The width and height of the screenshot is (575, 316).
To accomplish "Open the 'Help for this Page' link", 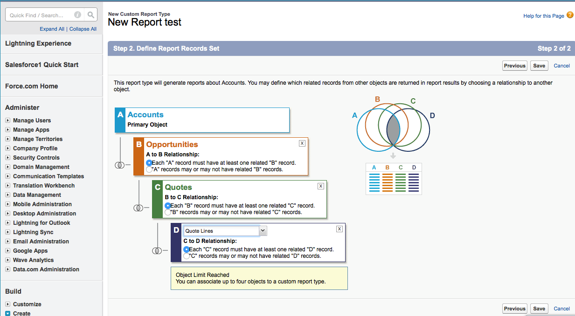I will (543, 15).
